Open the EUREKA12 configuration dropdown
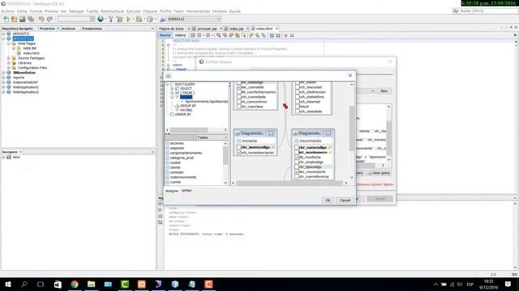Viewport: 519px width, 291px height. pos(194,19)
